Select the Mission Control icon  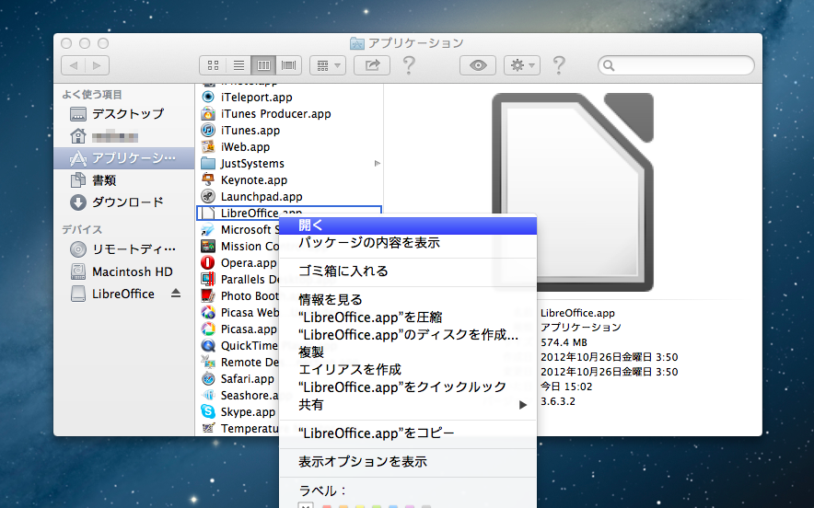(x=208, y=246)
